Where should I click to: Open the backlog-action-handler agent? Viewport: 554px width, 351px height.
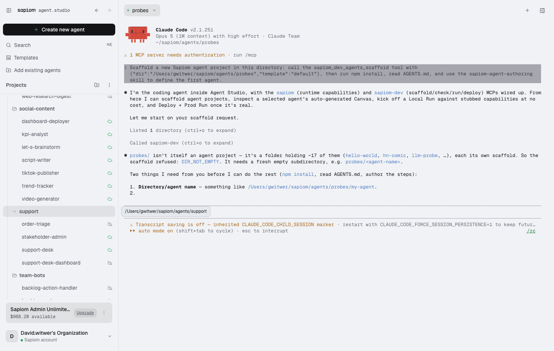pos(49,288)
